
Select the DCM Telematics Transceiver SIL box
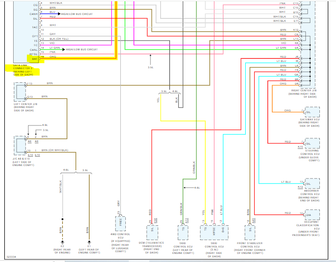152,233
